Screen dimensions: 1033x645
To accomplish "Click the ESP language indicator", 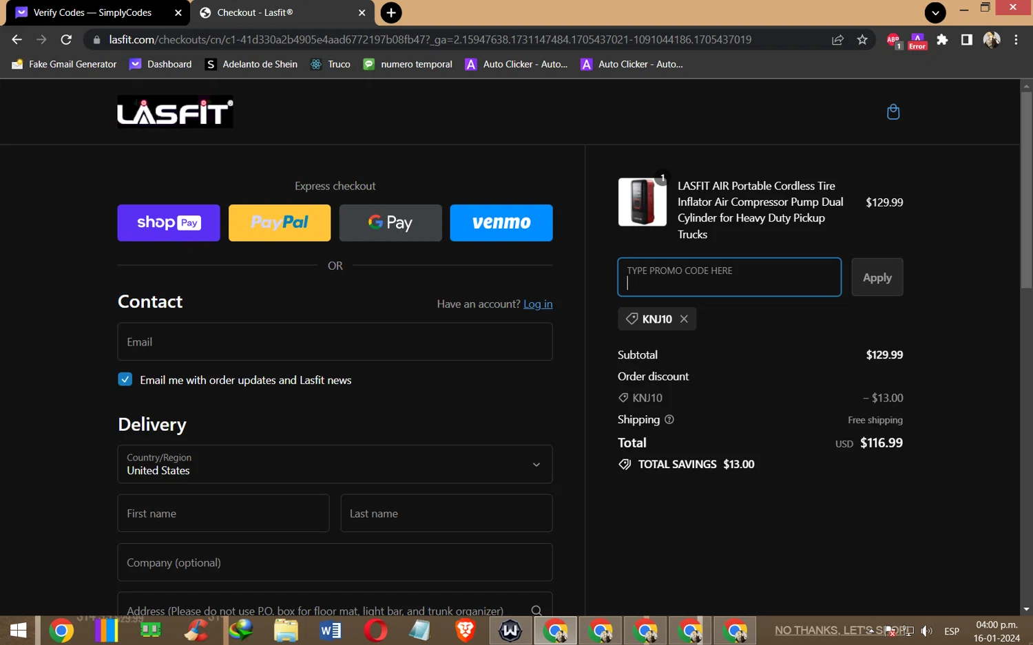I will pos(952,631).
